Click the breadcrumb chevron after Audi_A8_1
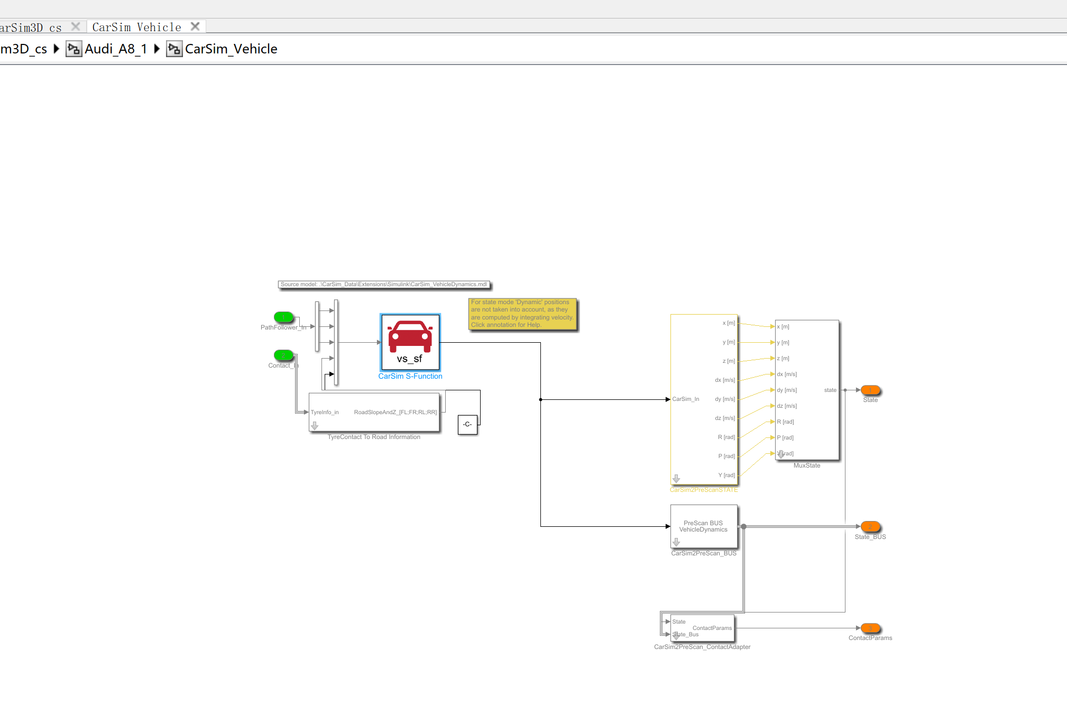This screenshot has height=713, width=1067. (x=157, y=48)
